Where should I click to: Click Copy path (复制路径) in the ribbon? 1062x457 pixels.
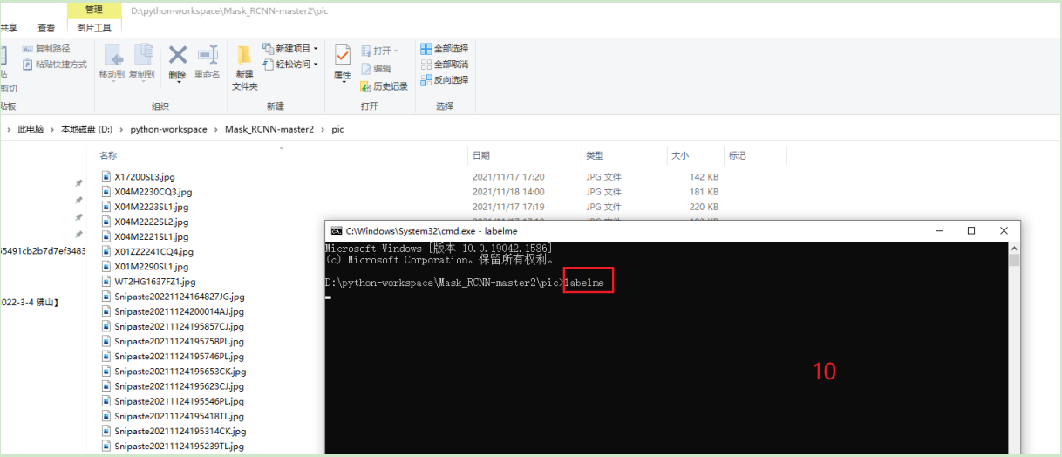pos(46,49)
